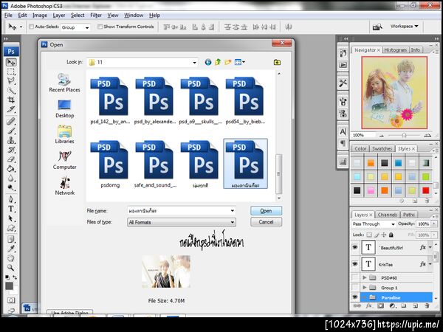Enable the Auto-Select checkbox

coord(31,27)
